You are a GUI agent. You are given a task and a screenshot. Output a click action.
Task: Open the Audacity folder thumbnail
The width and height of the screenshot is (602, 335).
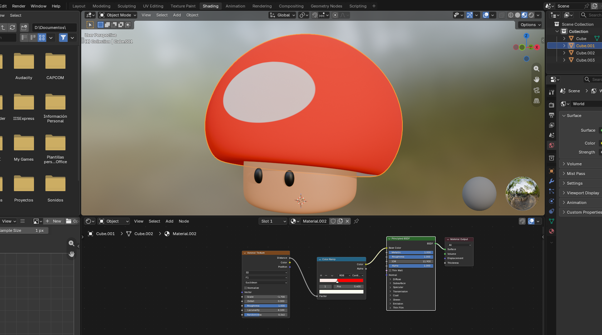(24, 62)
